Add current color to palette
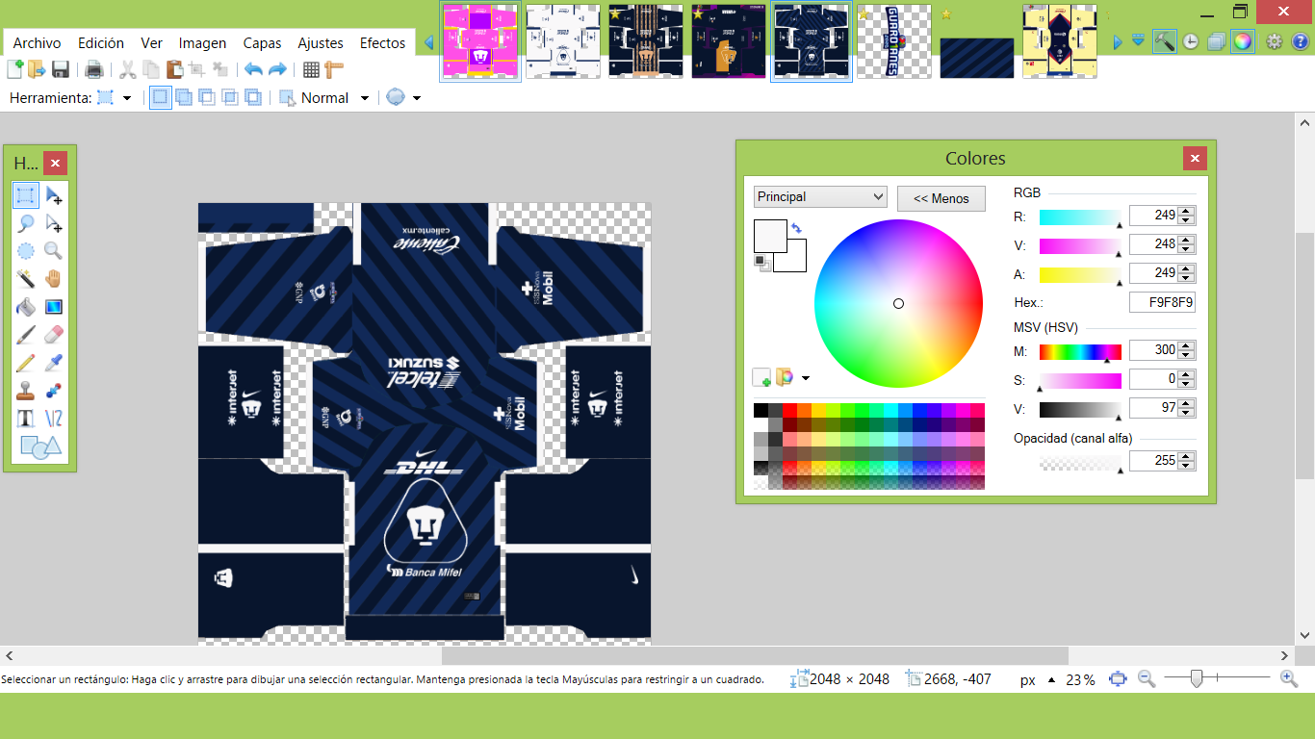Image resolution: width=1315 pixels, height=739 pixels. [x=761, y=377]
